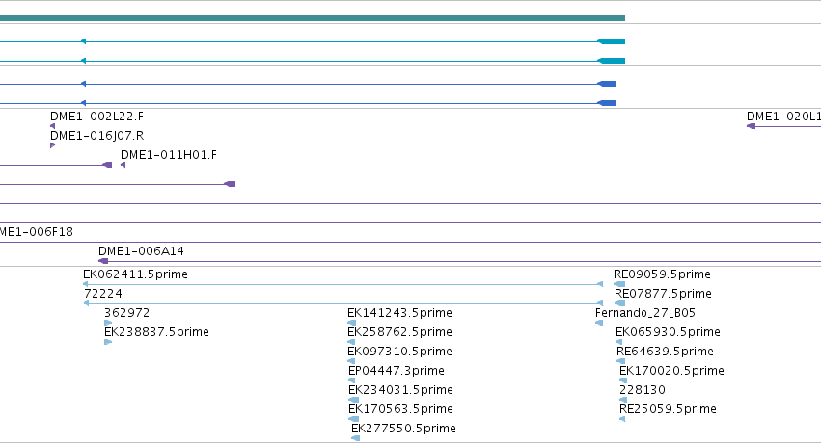Screen dimensions: 821x443
Task: Click the DME1-002L22.F feature label
Action: coord(96,116)
